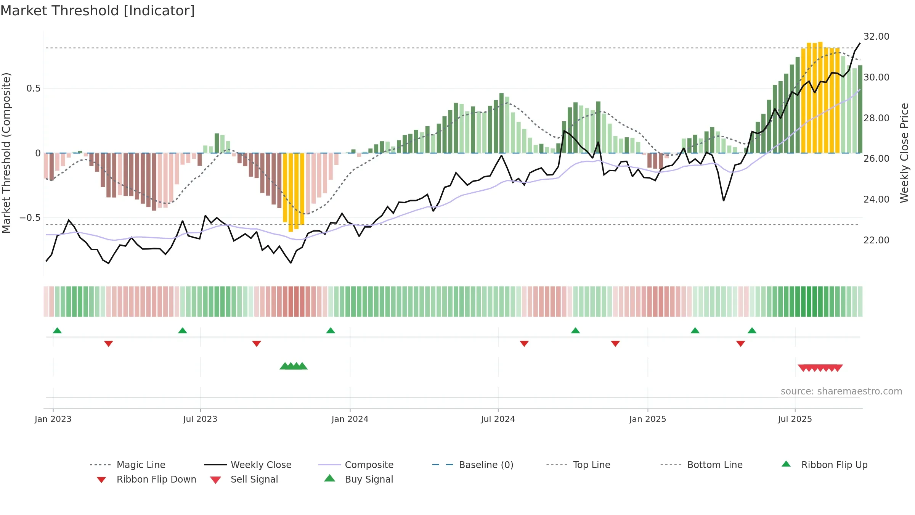The height and width of the screenshot is (515, 915).
Task: Toggle the Sell Signal legend entry
Action: coord(244,479)
